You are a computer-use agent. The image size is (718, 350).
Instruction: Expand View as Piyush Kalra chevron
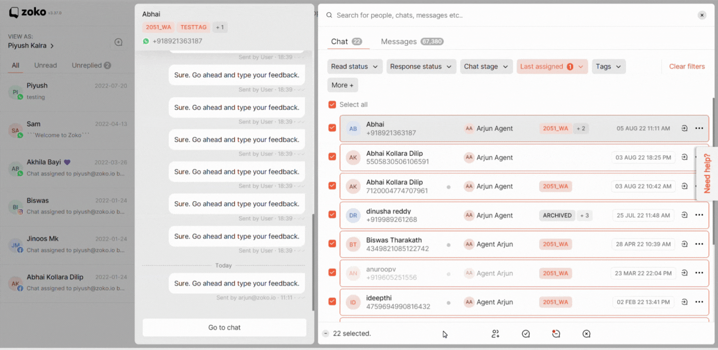[x=52, y=46]
